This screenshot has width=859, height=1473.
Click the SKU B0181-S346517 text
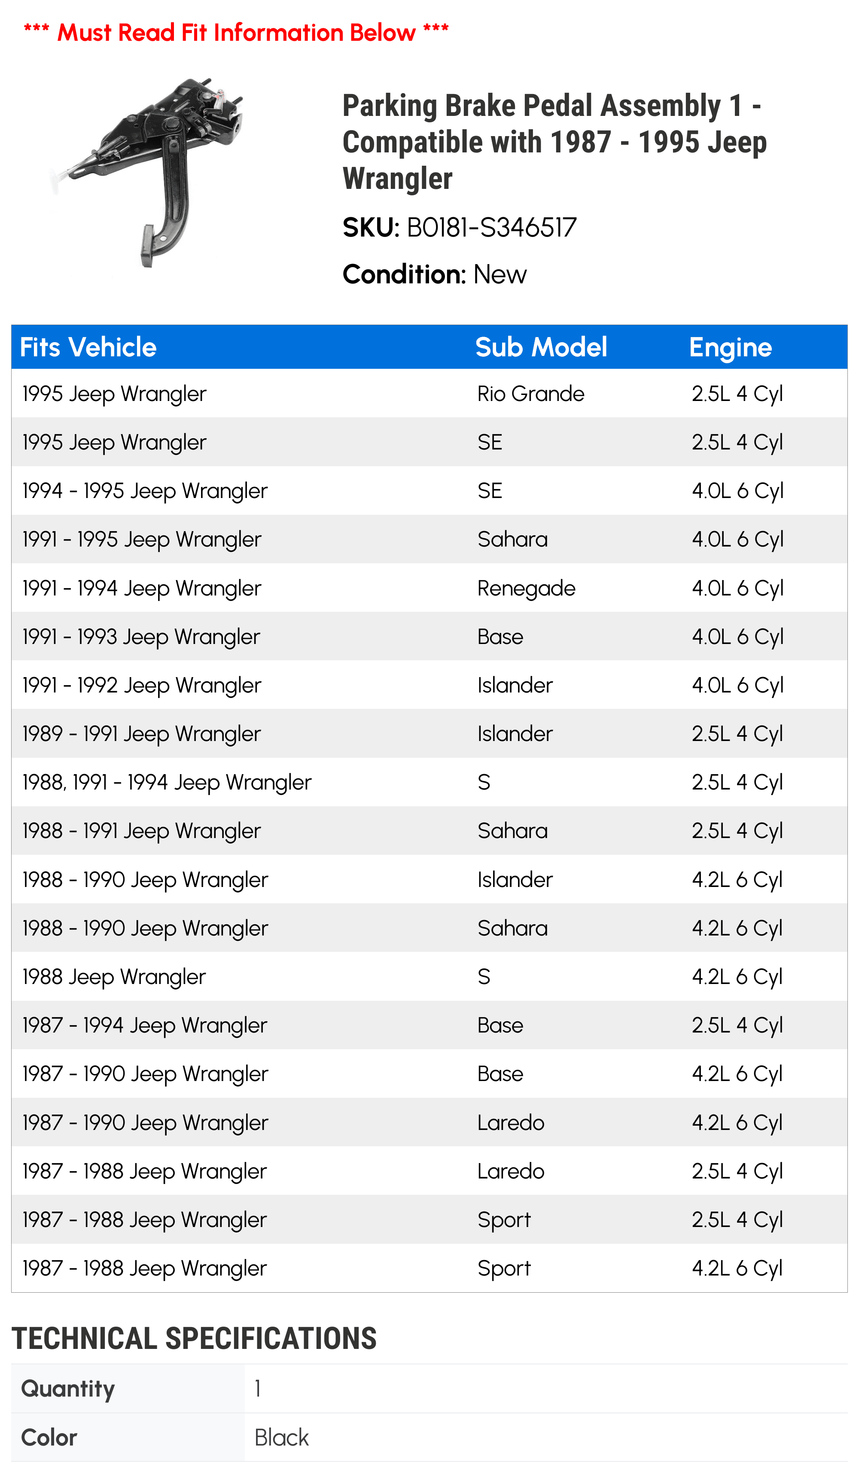pos(460,228)
